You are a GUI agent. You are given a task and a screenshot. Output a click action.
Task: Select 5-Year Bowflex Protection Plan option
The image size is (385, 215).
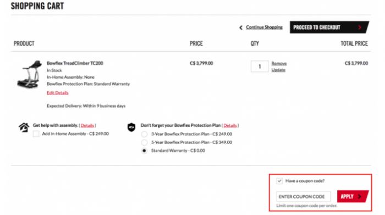click(x=144, y=142)
